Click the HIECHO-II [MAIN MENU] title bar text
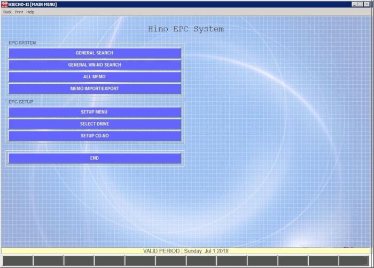 point(33,4)
